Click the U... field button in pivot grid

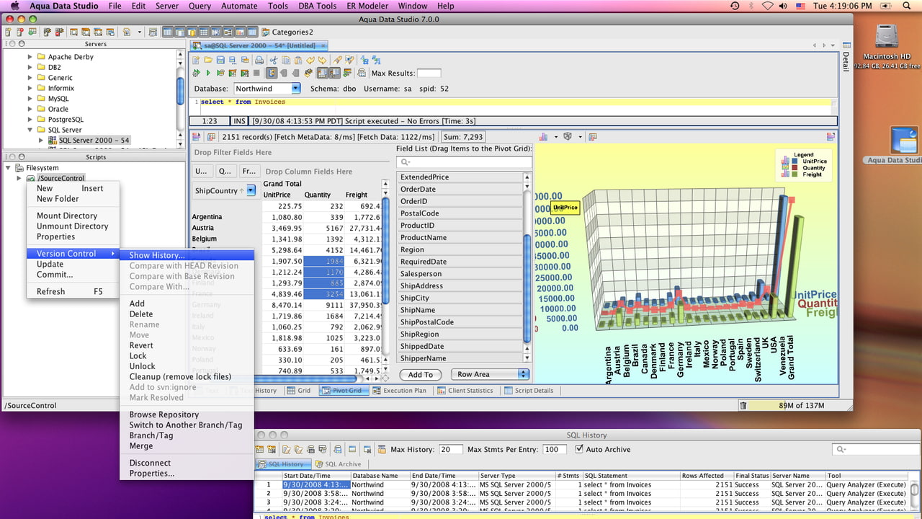tap(201, 172)
